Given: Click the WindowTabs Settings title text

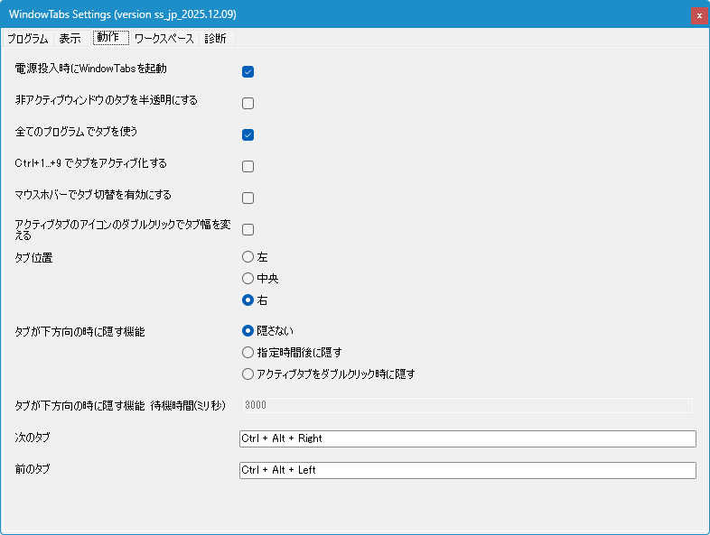Looking at the screenshot, I should tap(122, 14).
